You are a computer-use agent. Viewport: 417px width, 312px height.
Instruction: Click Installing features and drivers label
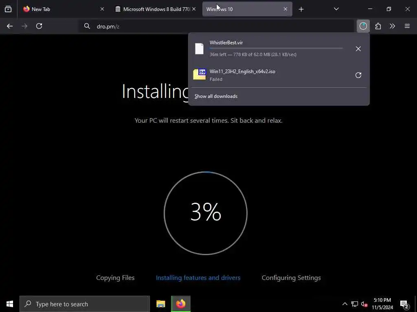pos(198,278)
